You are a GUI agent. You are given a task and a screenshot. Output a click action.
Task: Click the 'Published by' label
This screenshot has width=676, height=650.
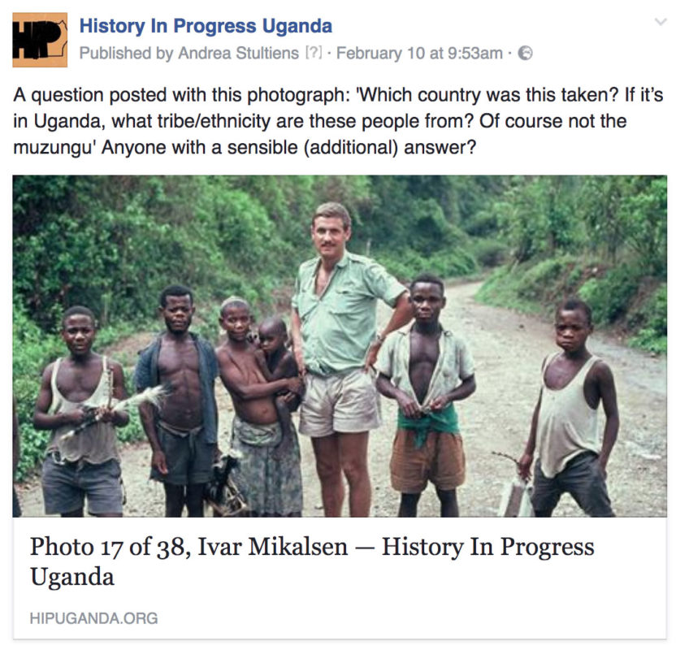(x=126, y=54)
